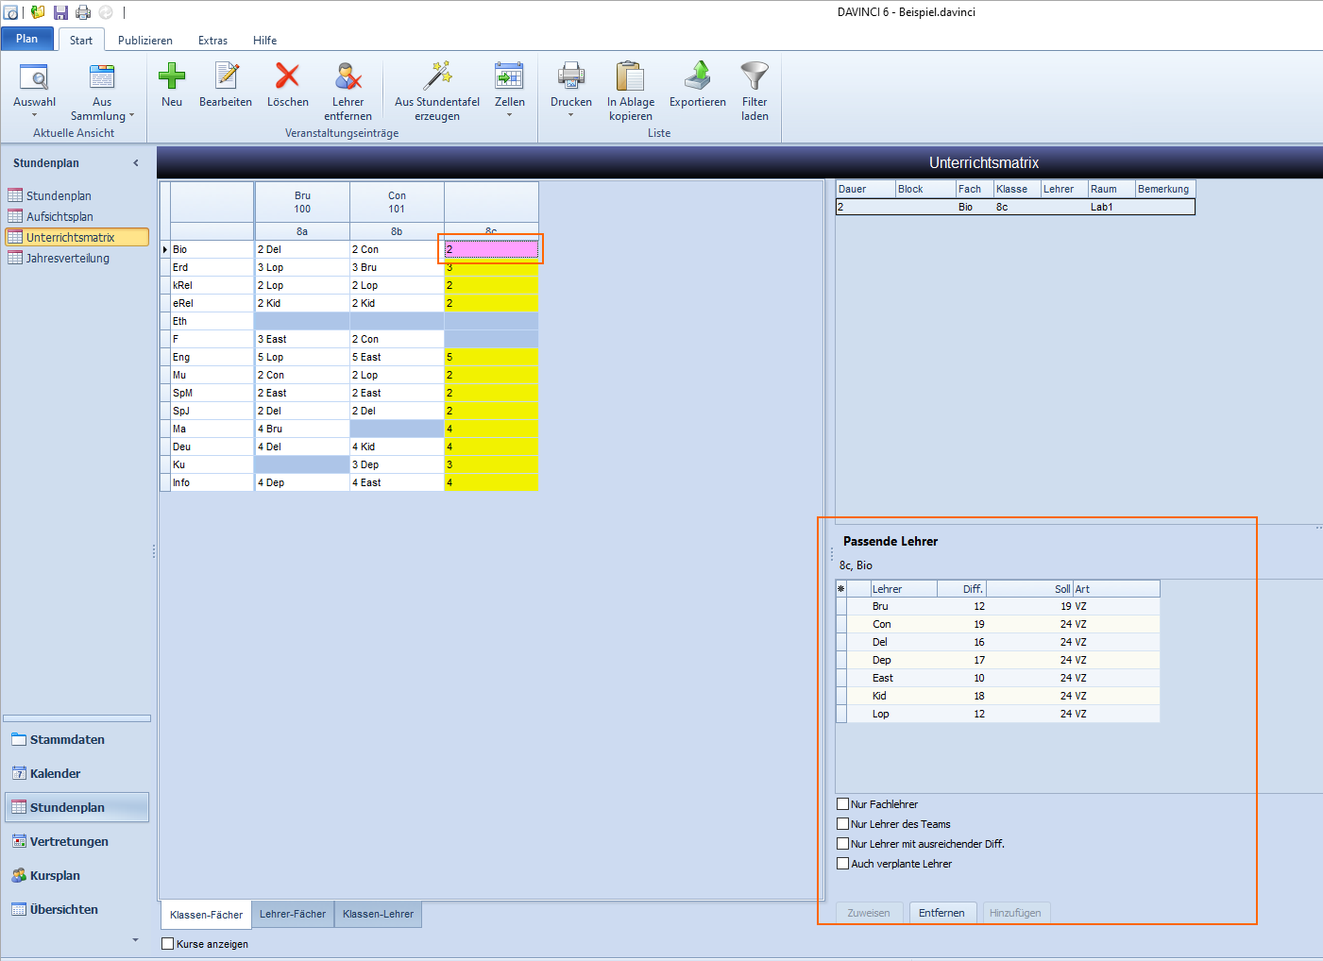Click the Filter laden funnel icon

(755, 76)
